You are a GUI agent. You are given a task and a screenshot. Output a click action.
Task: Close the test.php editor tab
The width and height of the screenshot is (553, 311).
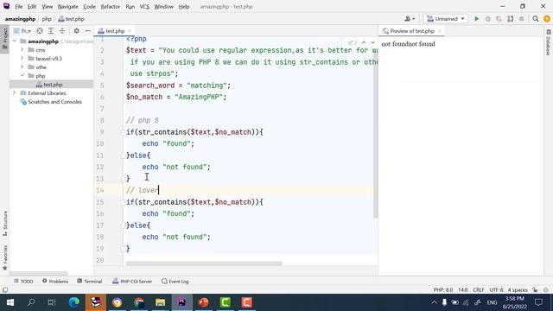(130, 31)
